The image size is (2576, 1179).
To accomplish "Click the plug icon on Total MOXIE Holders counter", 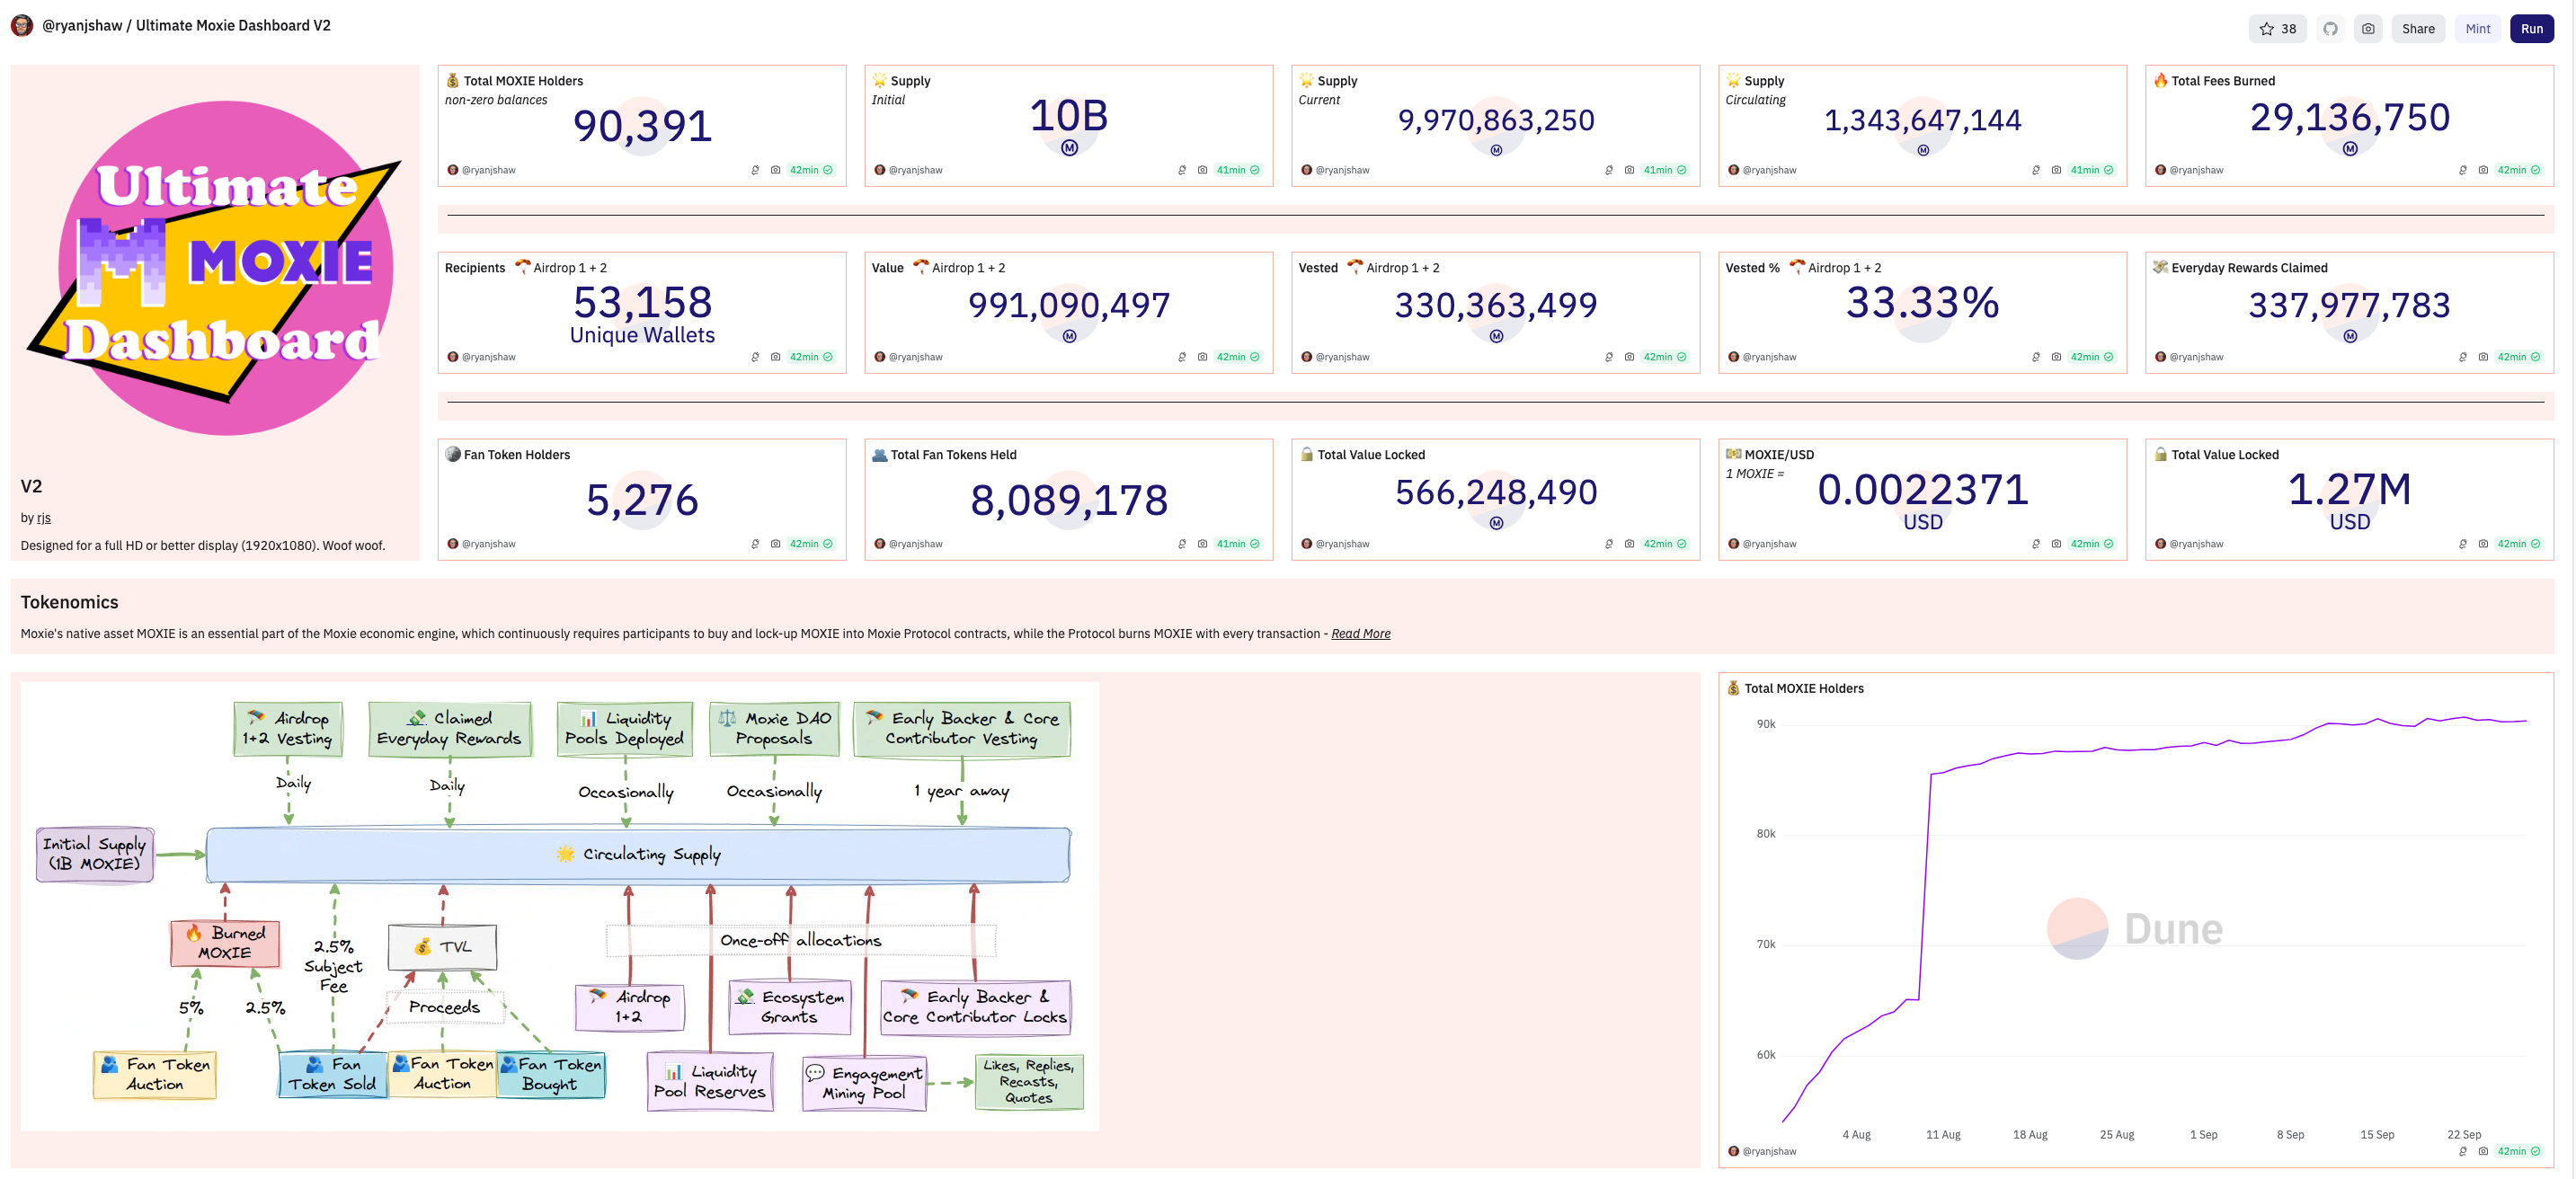I will point(755,170).
